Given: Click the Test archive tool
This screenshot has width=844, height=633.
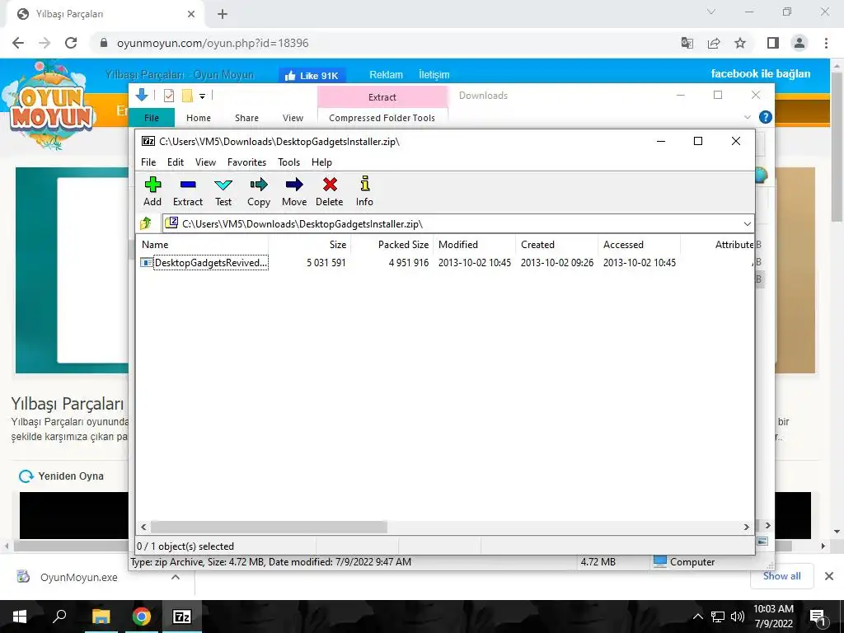Looking at the screenshot, I should click(x=223, y=191).
